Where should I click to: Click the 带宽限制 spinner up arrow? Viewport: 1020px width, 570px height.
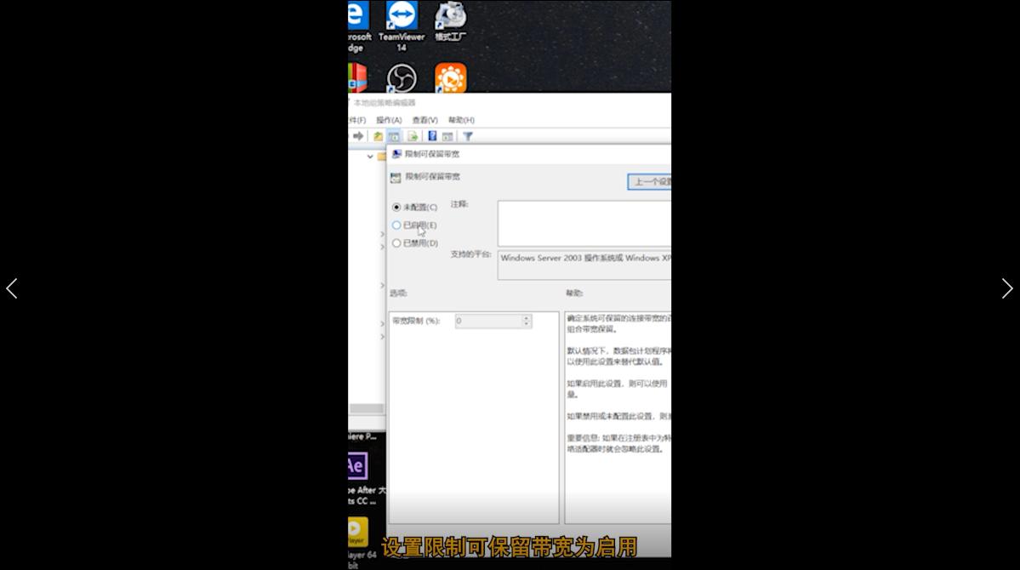tap(527, 317)
